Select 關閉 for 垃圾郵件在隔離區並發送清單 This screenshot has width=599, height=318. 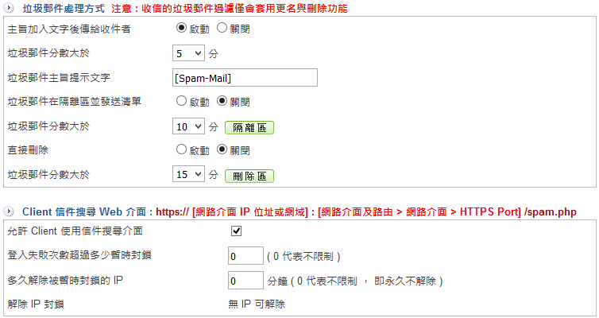[222, 101]
